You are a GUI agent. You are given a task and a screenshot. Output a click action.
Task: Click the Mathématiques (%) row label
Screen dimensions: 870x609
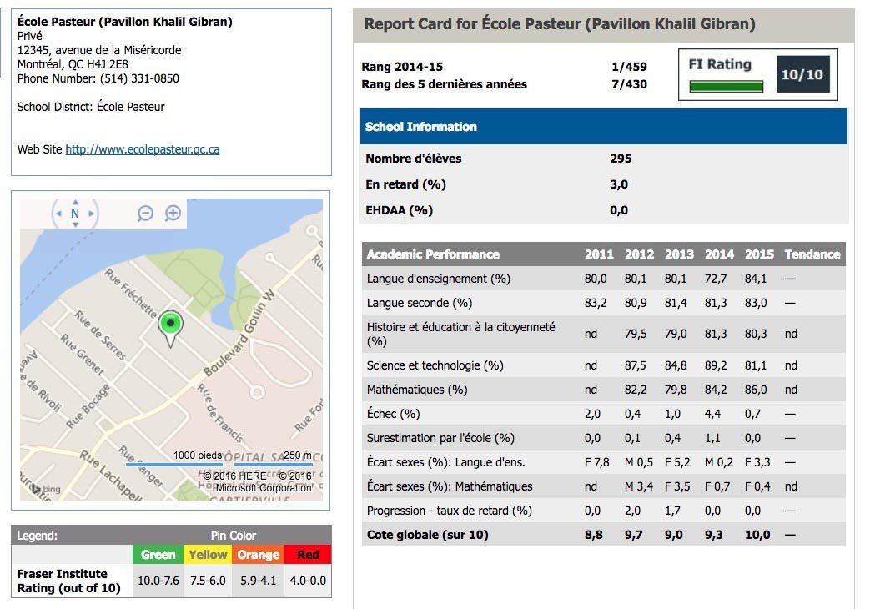tap(417, 390)
